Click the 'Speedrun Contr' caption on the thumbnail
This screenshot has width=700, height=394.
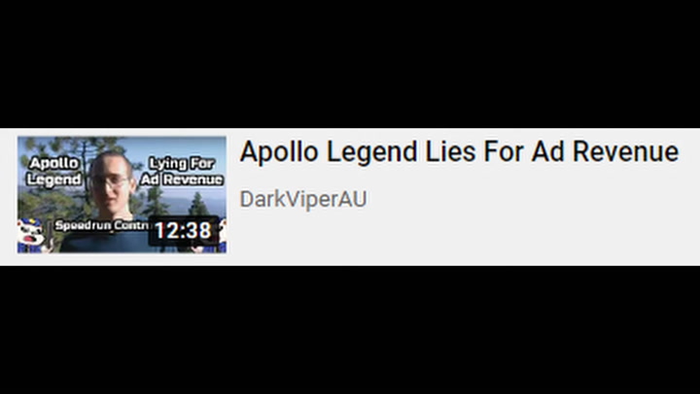(101, 225)
